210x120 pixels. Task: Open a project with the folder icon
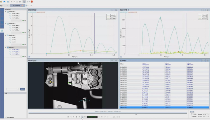[x=1, y=2]
